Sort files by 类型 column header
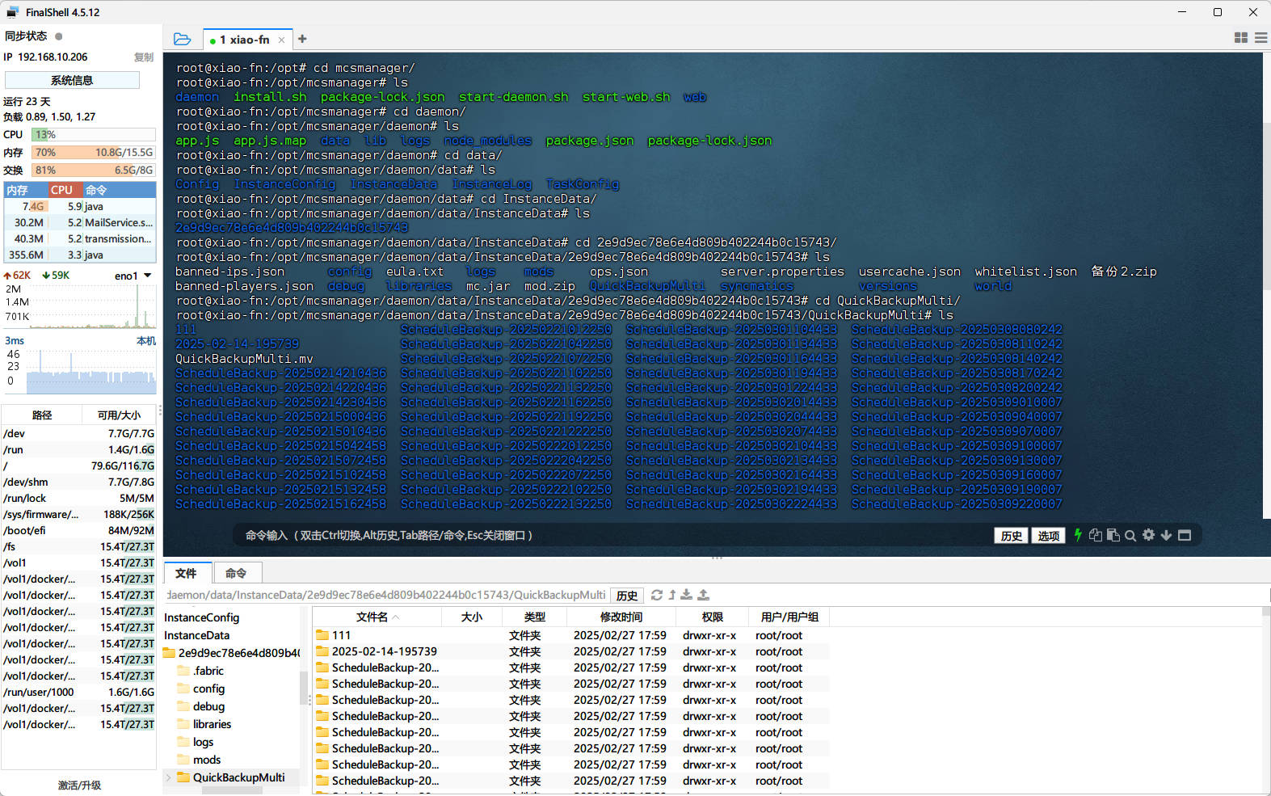The width and height of the screenshot is (1271, 796). pyautogui.click(x=535, y=617)
